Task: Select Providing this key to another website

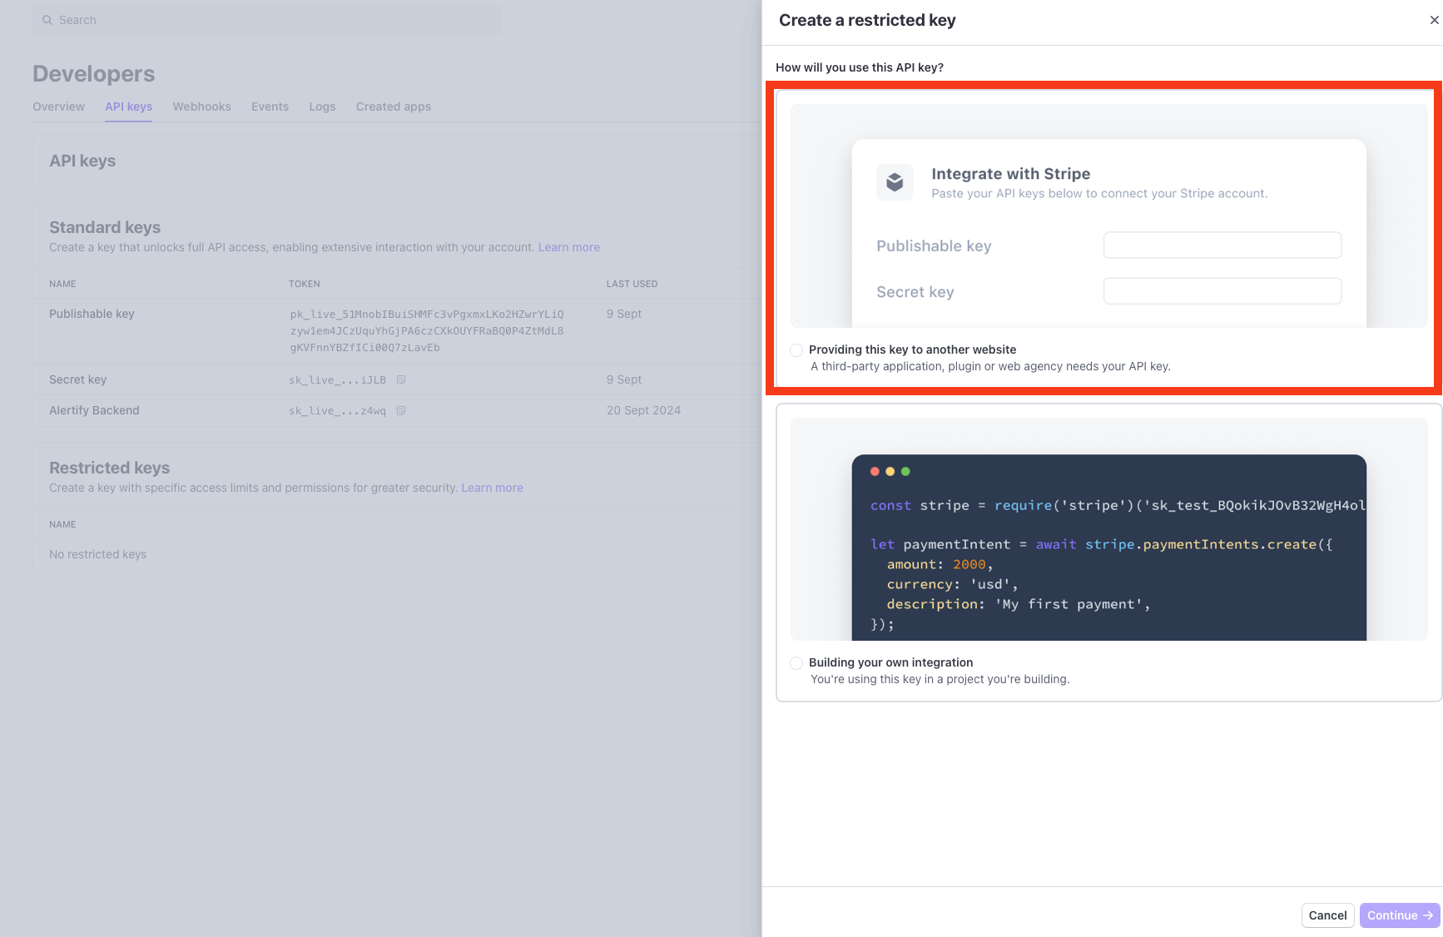Action: click(x=796, y=350)
